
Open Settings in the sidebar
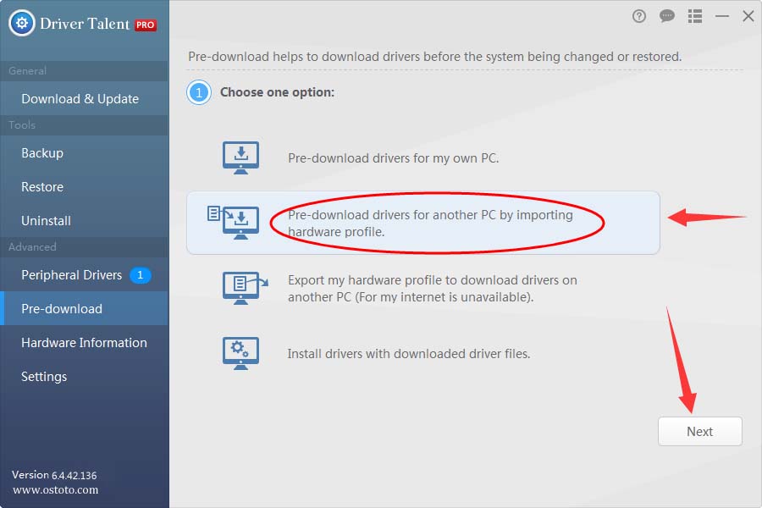point(84,377)
